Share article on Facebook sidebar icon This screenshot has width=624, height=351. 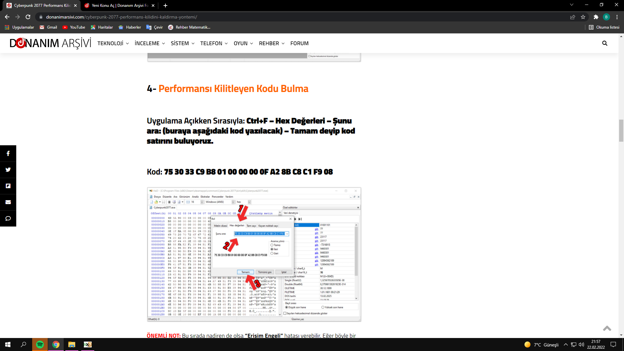pyautogui.click(x=8, y=153)
